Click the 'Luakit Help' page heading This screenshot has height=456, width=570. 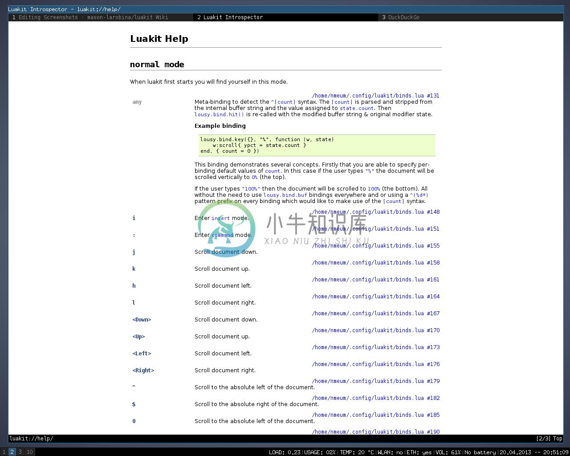coord(159,39)
